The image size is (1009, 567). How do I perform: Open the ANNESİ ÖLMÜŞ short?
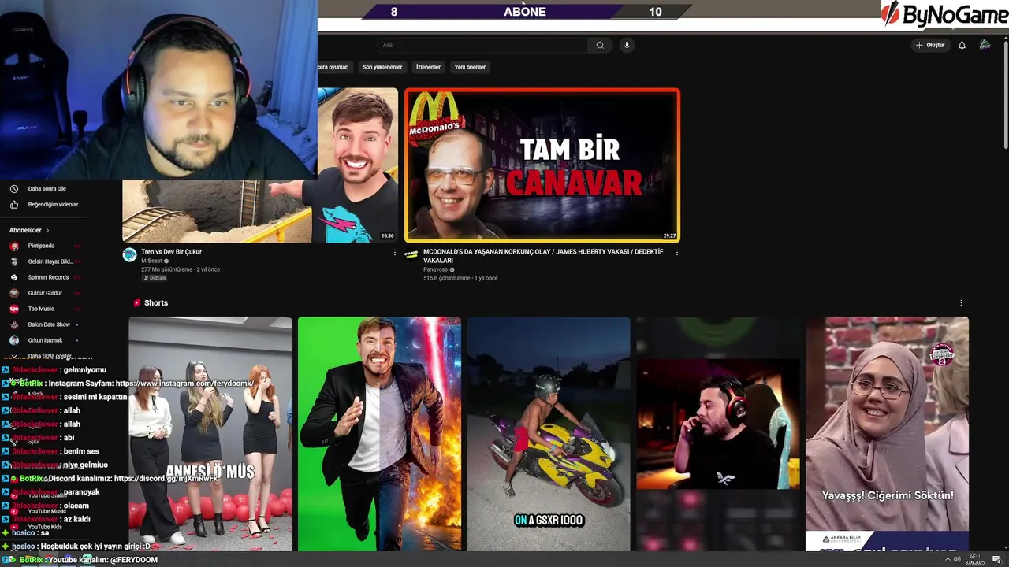coord(210,434)
